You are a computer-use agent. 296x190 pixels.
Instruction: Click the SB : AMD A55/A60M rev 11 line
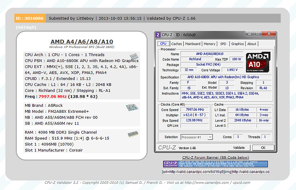52,123
